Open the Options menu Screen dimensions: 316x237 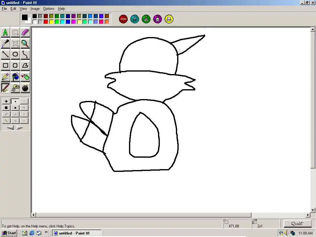(x=49, y=9)
